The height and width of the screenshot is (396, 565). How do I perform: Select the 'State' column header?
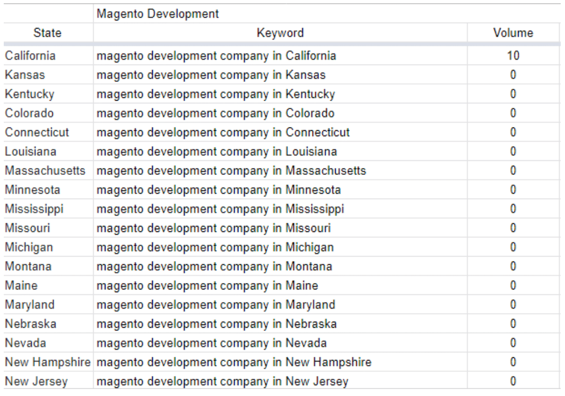(48, 33)
